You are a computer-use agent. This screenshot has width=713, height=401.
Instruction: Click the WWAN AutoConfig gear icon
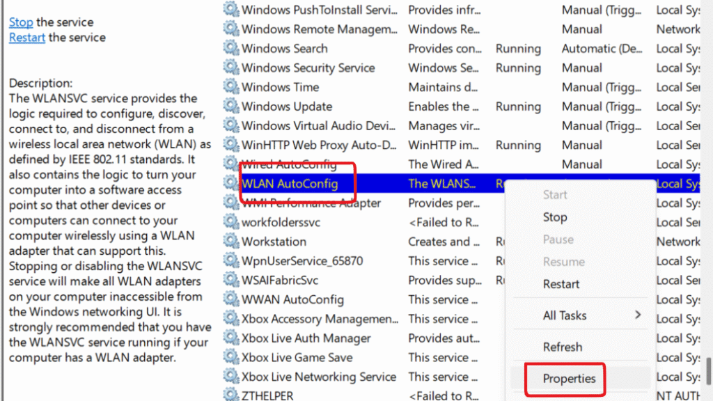231,299
